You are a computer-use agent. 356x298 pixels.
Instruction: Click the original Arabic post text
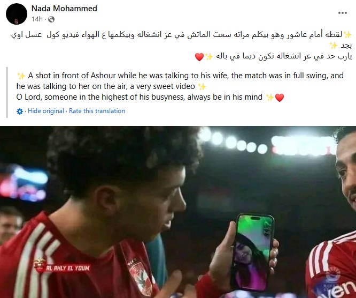click(181, 46)
